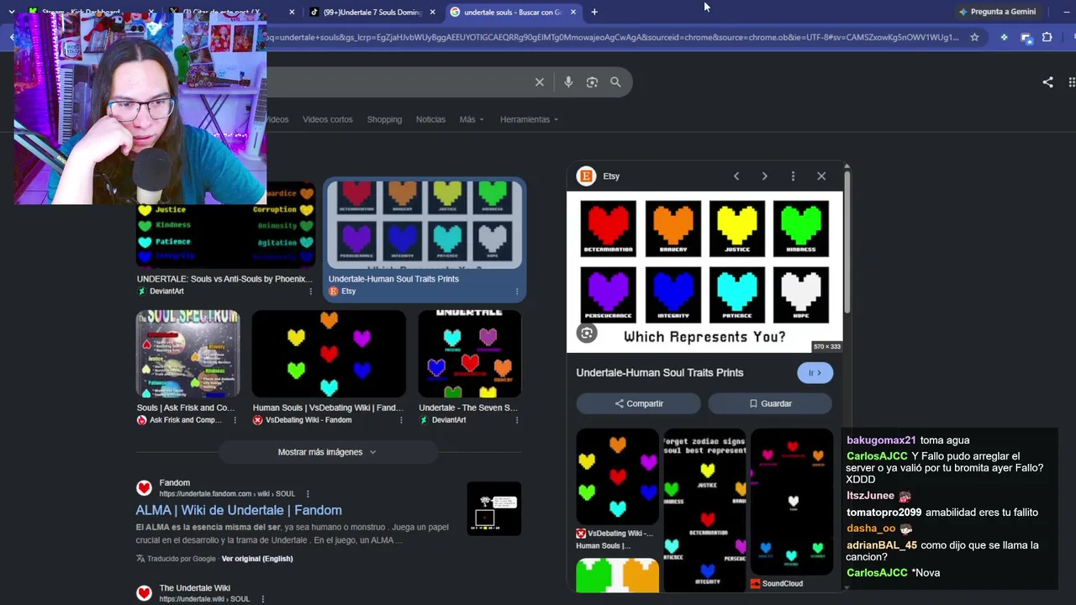Open options for the DeviantArt Souls vs Anti-Souls result
The image size is (1076, 605).
point(310,292)
